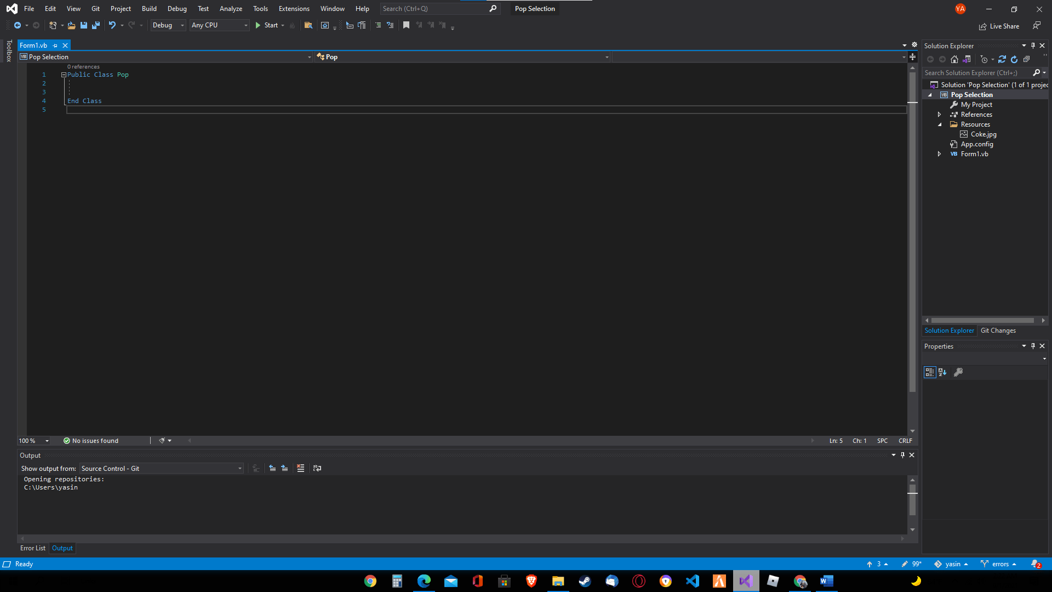Toggle the Categorized view in Properties panel

click(x=929, y=372)
